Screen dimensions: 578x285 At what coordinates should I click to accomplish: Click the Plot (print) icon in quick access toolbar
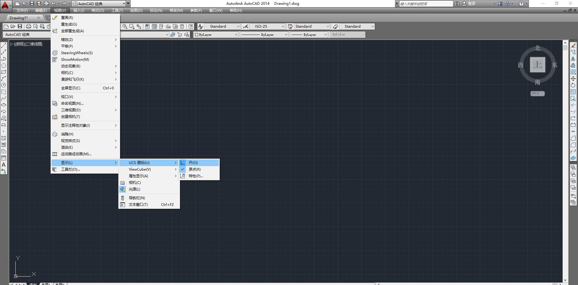coord(46,4)
